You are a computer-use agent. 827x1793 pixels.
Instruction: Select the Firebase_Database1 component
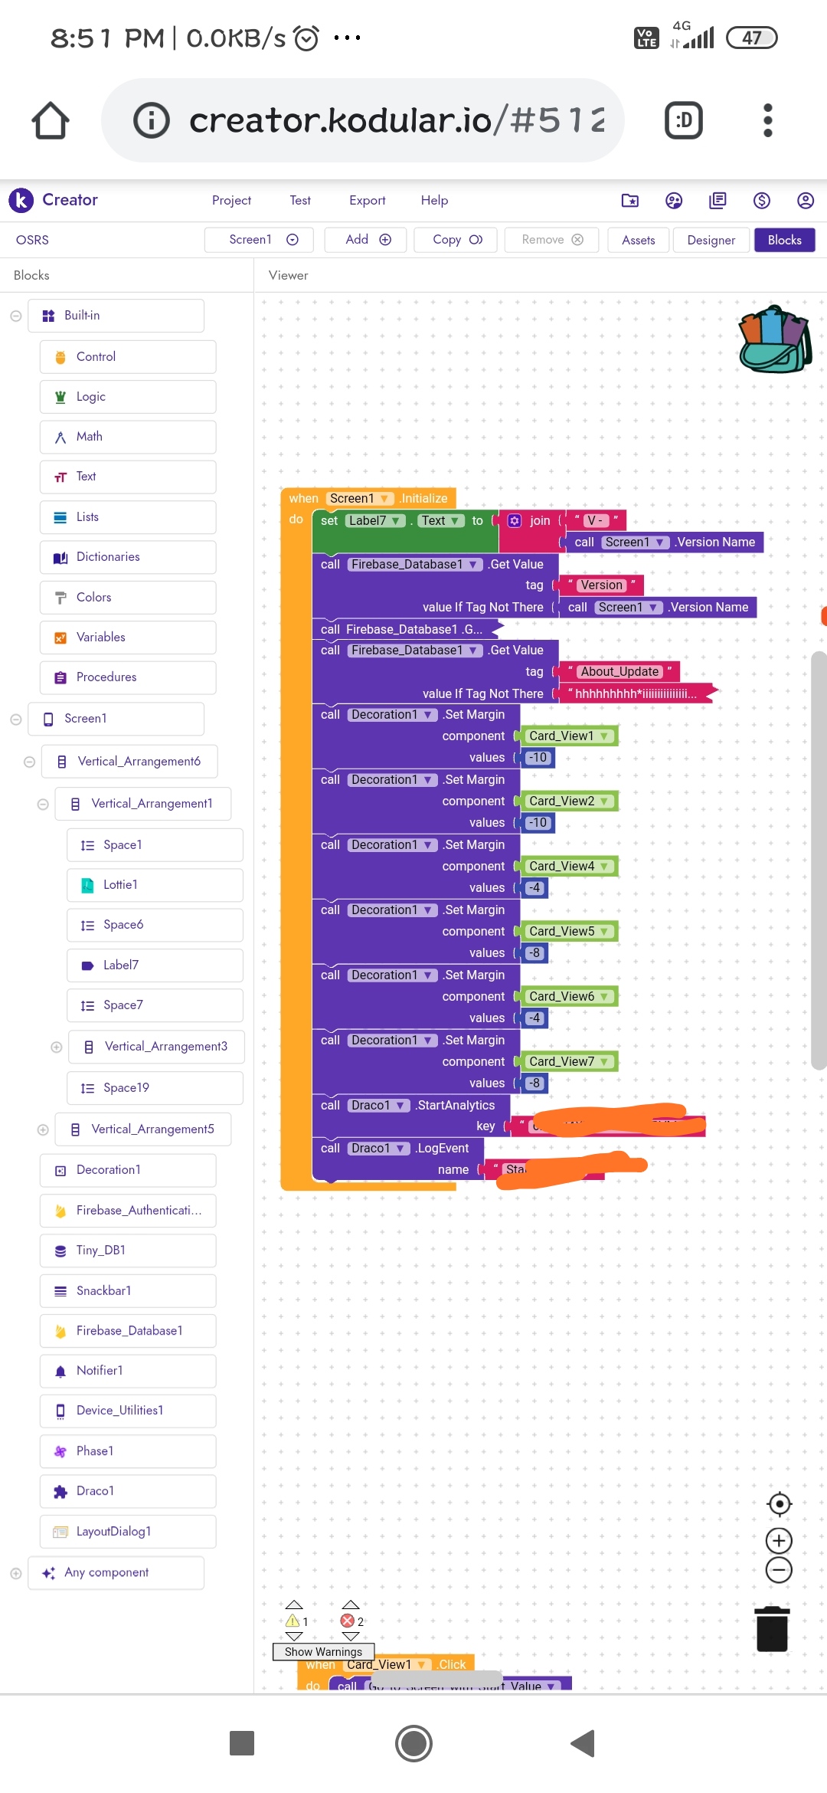coord(128,1331)
